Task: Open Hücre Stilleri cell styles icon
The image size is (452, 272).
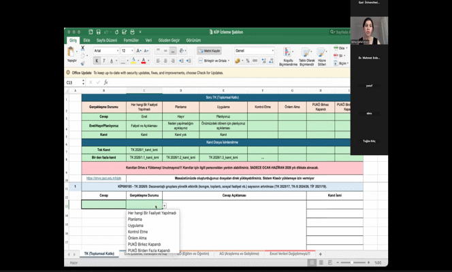Action: point(321,52)
